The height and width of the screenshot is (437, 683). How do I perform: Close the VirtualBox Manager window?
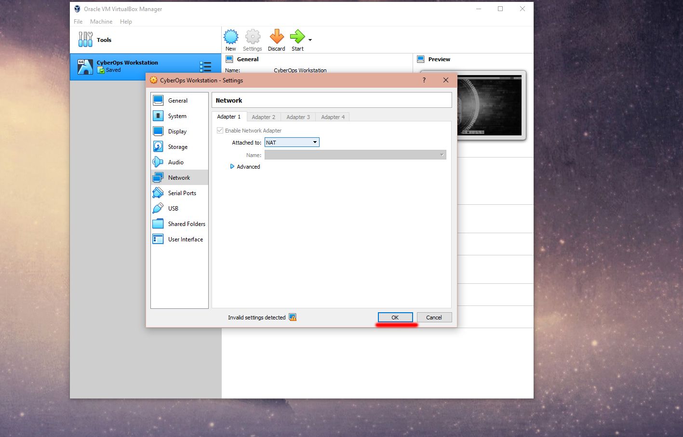[522, 9]
